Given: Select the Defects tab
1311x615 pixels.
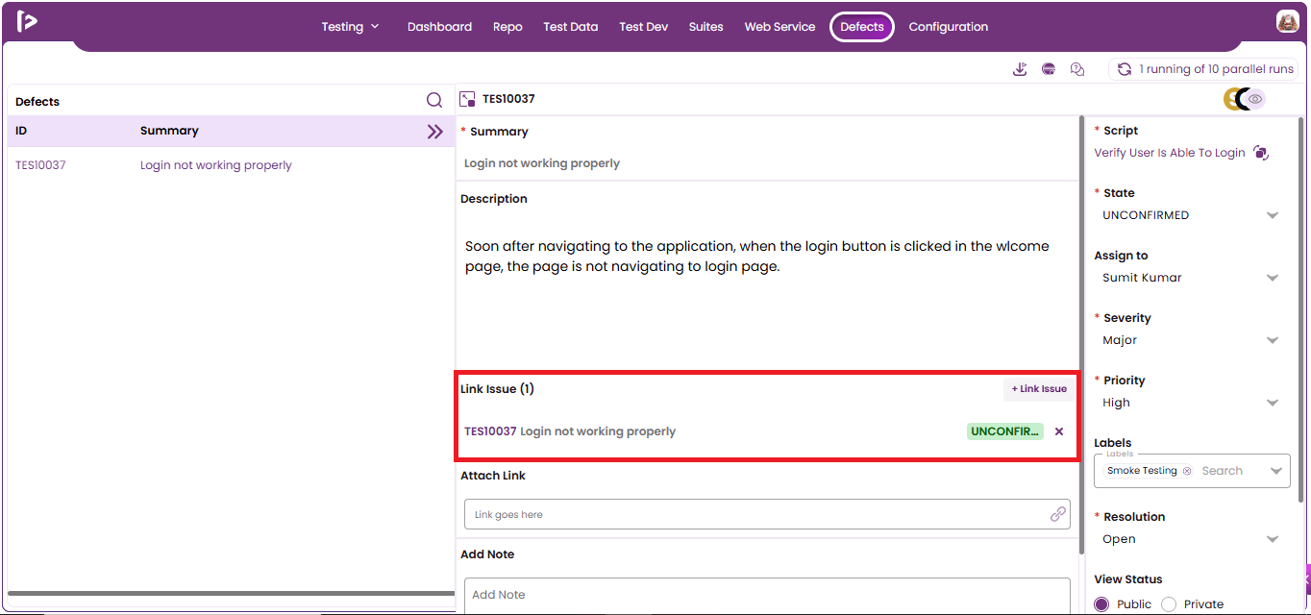Looking at the screenshot, I should (x=862, y=27).
